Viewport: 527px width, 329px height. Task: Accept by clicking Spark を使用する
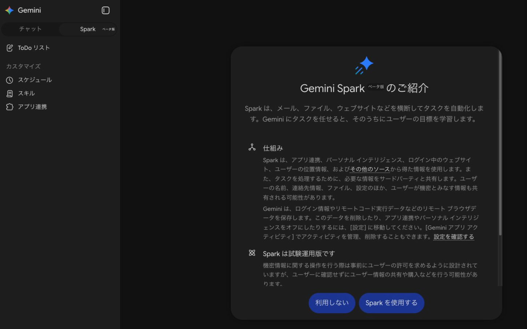click(391, 303)
